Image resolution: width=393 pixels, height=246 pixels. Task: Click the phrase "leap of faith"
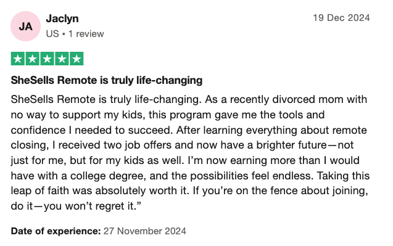[40, 191]
